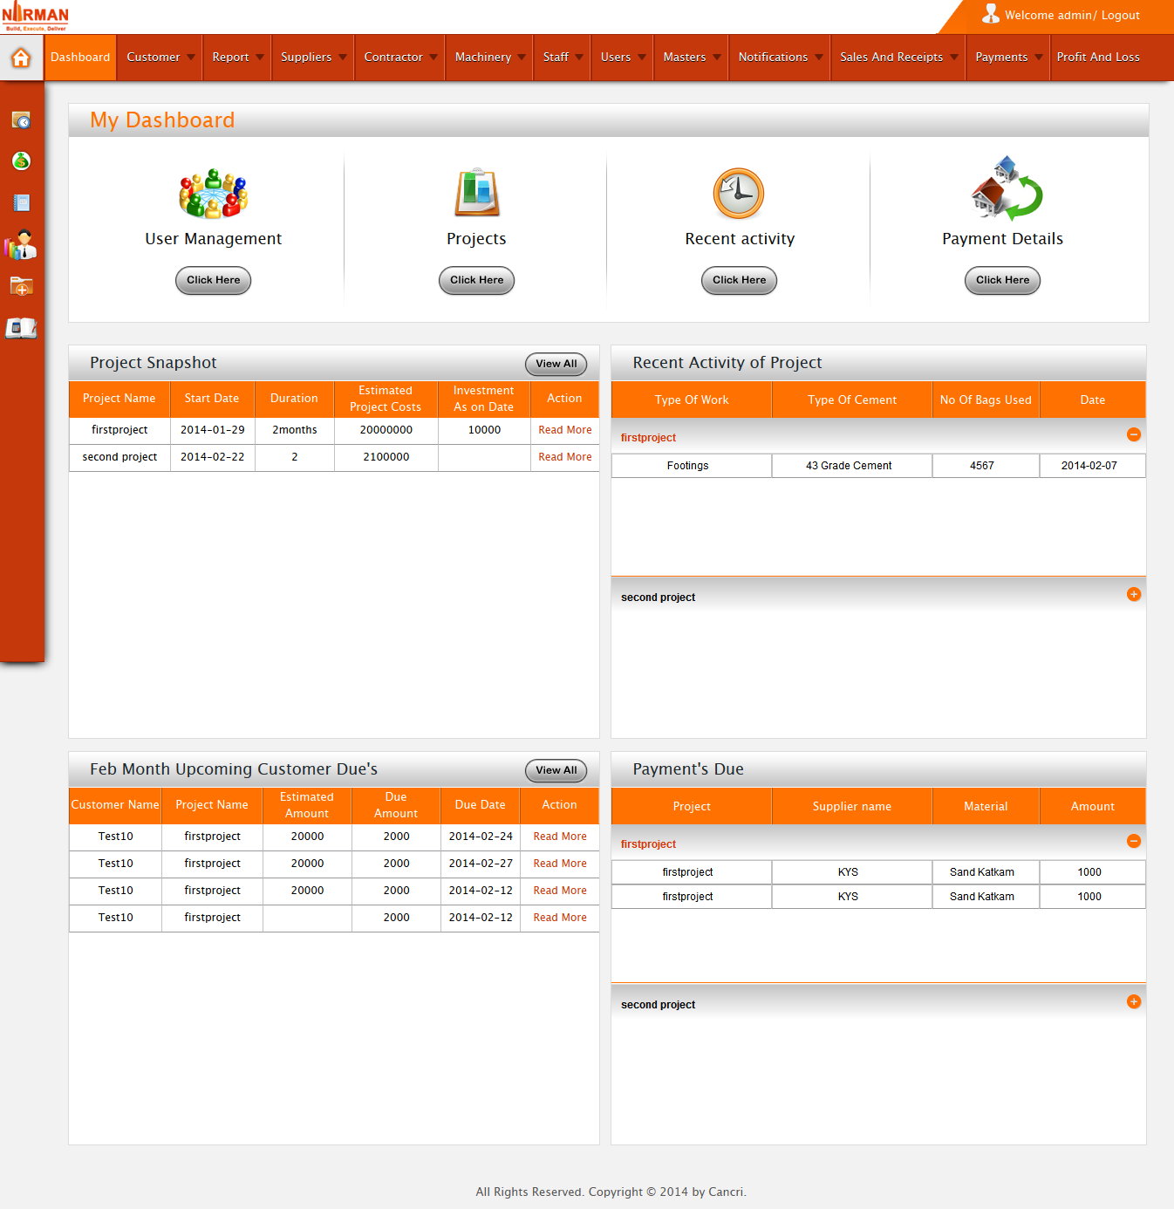
Task: Open Read More for second project
Action: click(x=564, y=457)
